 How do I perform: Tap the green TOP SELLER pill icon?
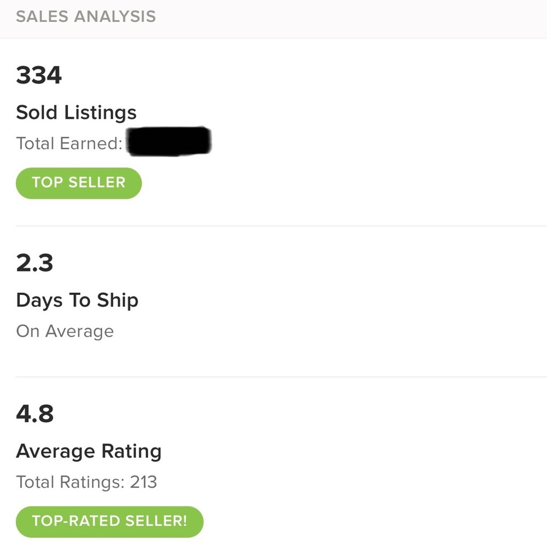click(x=78, y=183)
